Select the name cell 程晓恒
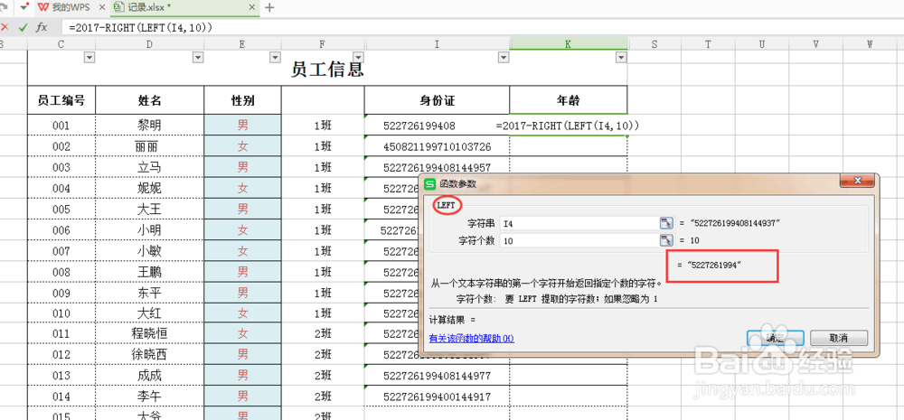The image size is (904, 420). coord(149,333)
